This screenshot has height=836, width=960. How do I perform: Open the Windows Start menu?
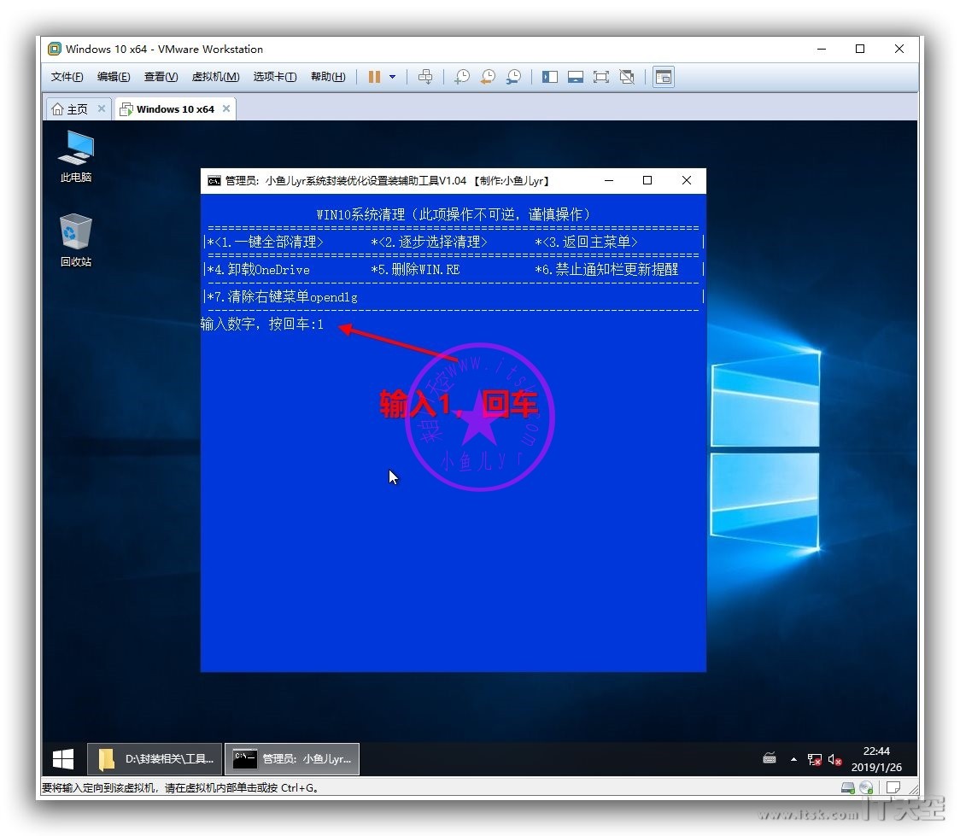(x=63, y=759)
